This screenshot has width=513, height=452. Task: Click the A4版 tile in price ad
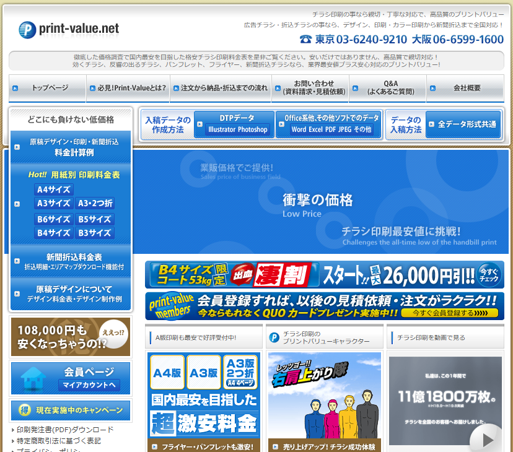point(167,373)
